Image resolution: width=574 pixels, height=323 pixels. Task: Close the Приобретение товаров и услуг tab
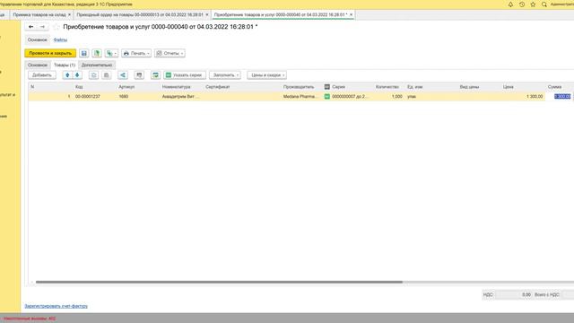tap(351, 14)
